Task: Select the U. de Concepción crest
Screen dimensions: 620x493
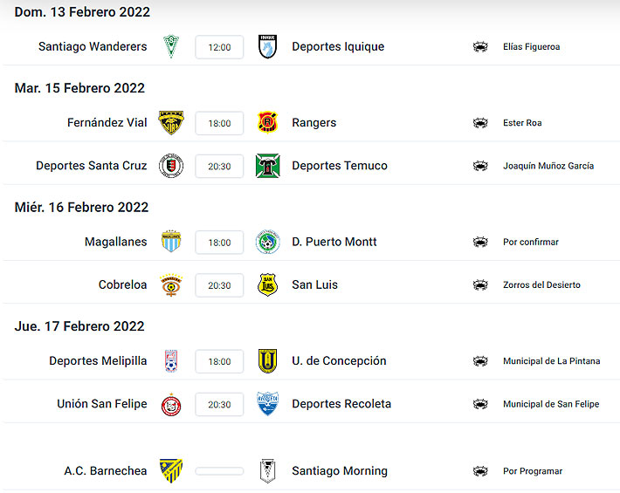Action: [x=268, y=361]
